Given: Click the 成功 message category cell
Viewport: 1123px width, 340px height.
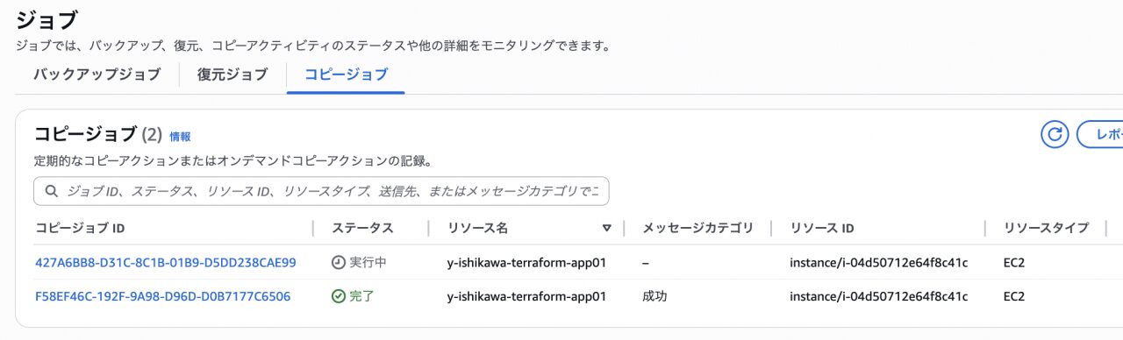Looking at the screenshot, I should (x=654, y=296).
